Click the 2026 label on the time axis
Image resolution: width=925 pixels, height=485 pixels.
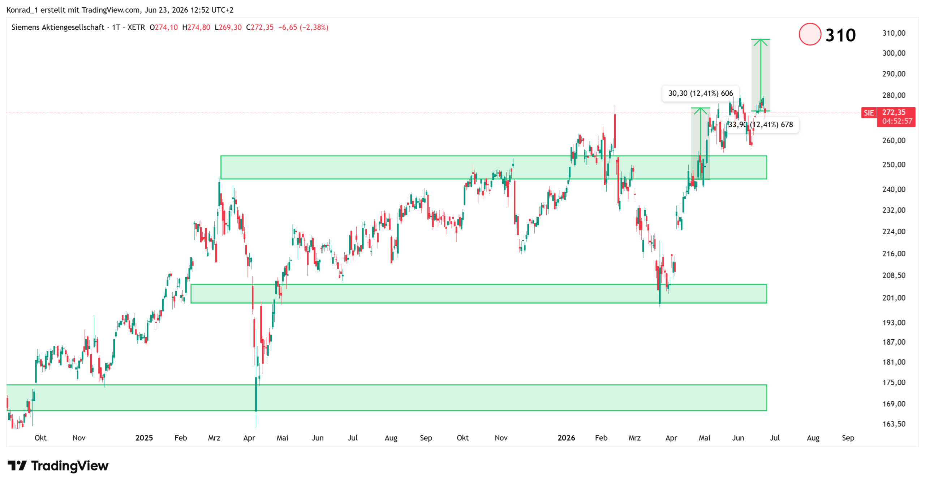[566, 438]
